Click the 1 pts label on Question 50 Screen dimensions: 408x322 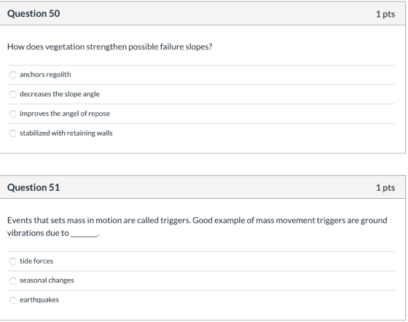(385, 14)
